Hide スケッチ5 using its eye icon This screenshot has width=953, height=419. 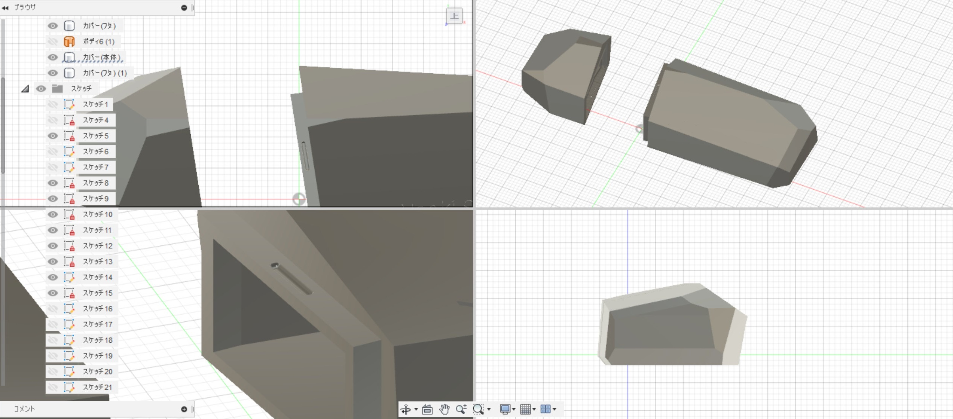53,136
